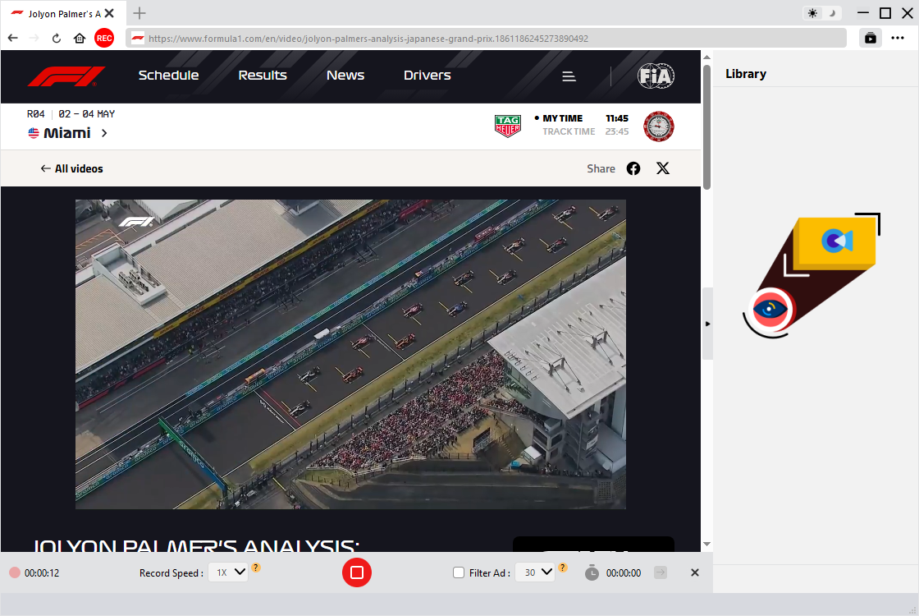This screenshot has width=919, height=616.
Task: Open the Schedule menu item
Action: coord(168,76)
